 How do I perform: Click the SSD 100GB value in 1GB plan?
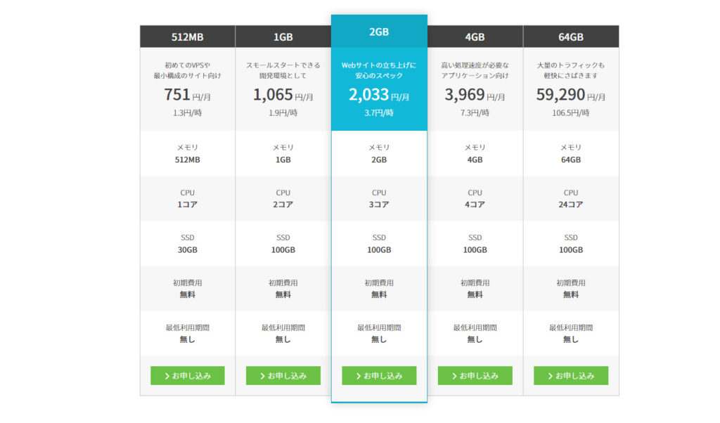(x=283, y=250)
